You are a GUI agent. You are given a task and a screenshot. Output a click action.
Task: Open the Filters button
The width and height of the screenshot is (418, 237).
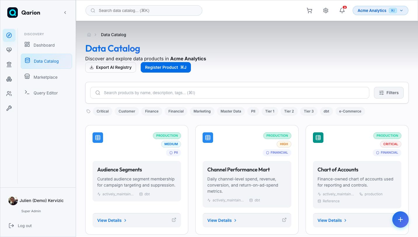pyautogui.click(x=389, y=93)
